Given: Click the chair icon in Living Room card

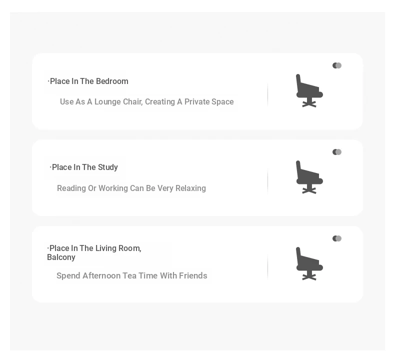Looking at the screenshot, I should click(x=309, y=263).
